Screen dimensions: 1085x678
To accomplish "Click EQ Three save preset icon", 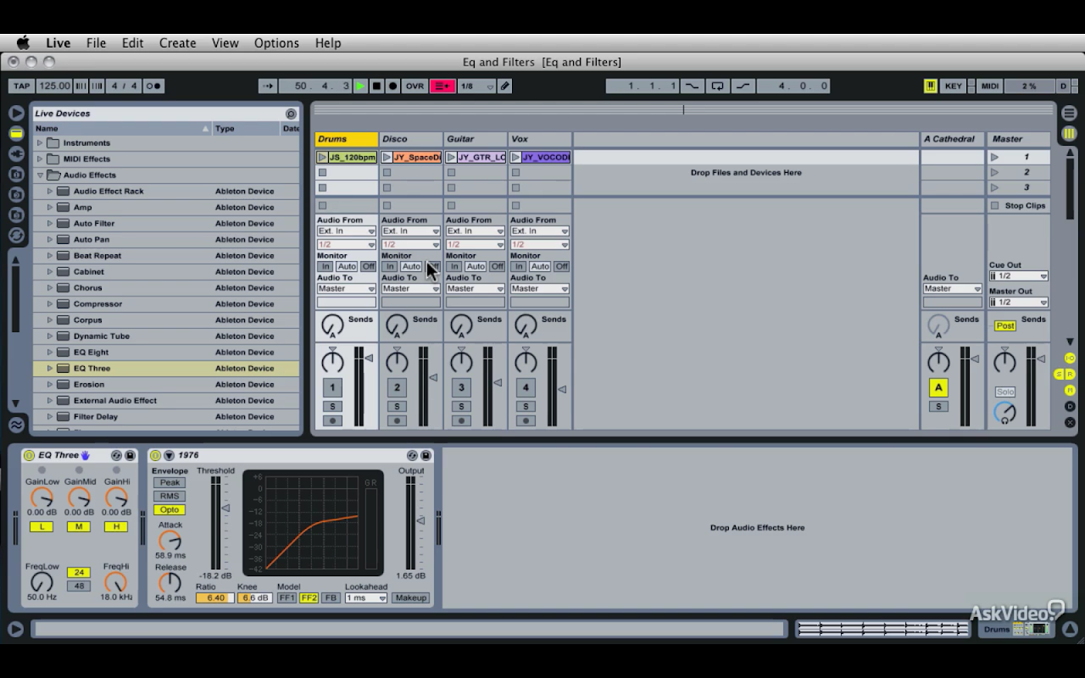I will click(x=130, y=456).
